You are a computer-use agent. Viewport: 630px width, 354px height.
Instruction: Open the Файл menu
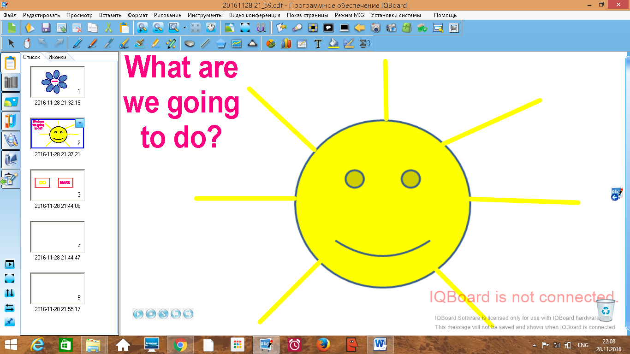[x=10, y=15]
